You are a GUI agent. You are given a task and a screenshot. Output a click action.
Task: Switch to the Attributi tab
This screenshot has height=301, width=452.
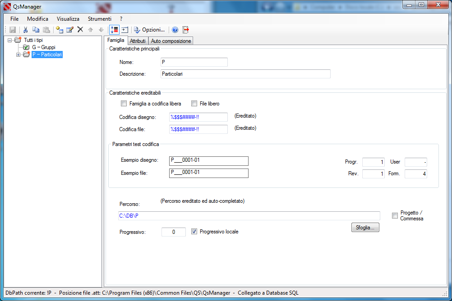tap(138, 41)
